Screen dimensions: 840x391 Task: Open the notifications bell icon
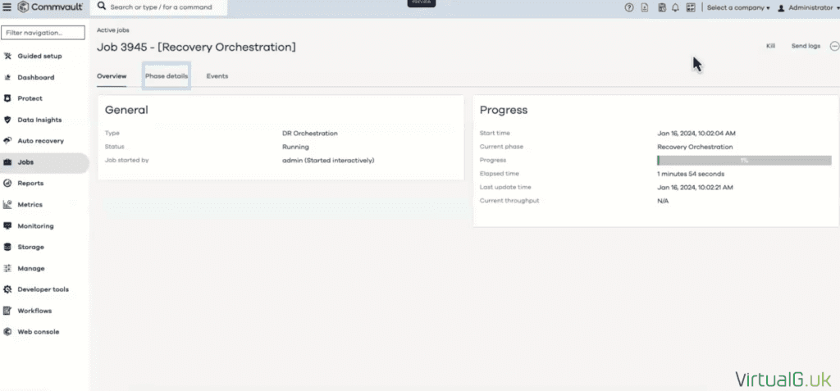pyautogui.click(x=675, y=7)
